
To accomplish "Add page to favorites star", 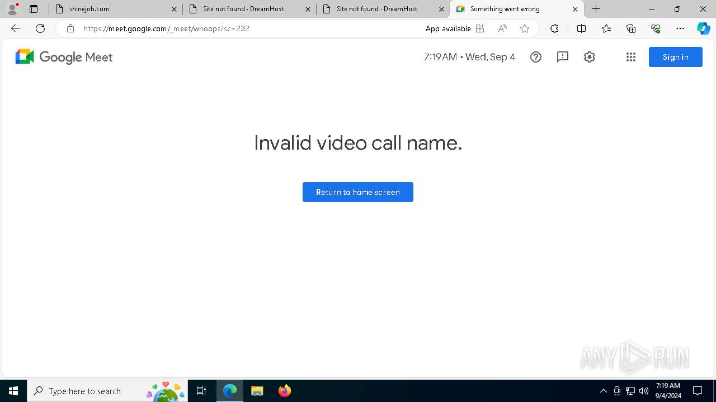I will click(525, 28).
